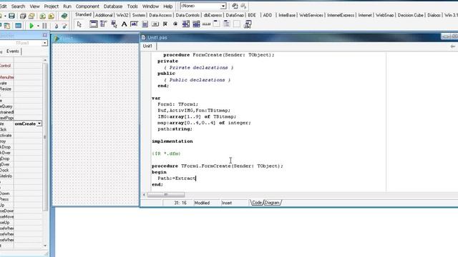
Task: Switch to Win32 palette tab
Action: coord(122,15)
